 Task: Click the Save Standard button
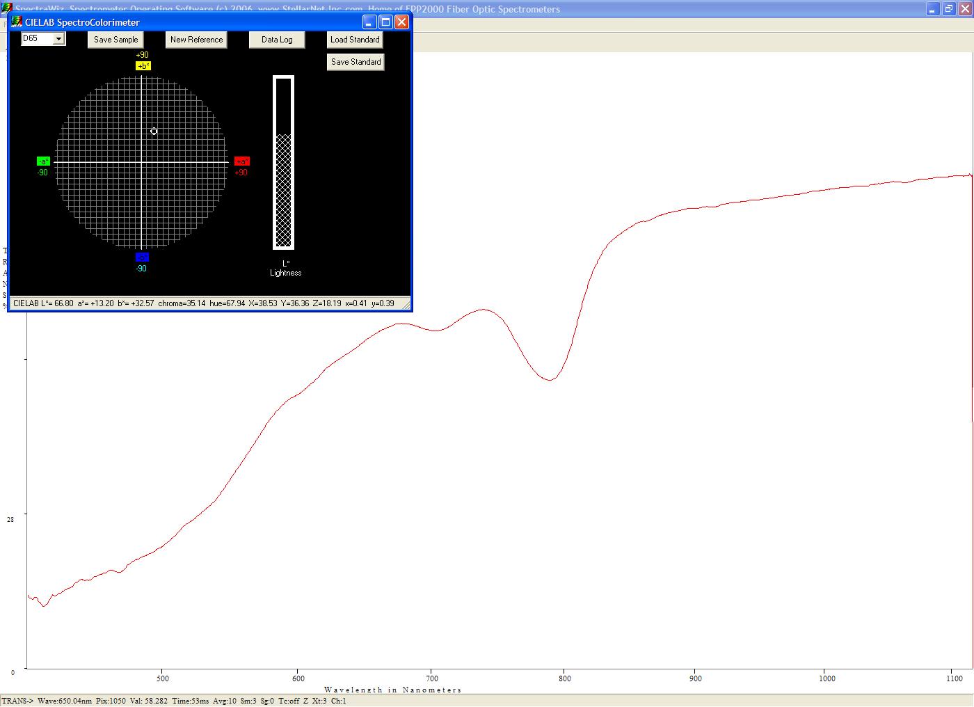point(356,62)
